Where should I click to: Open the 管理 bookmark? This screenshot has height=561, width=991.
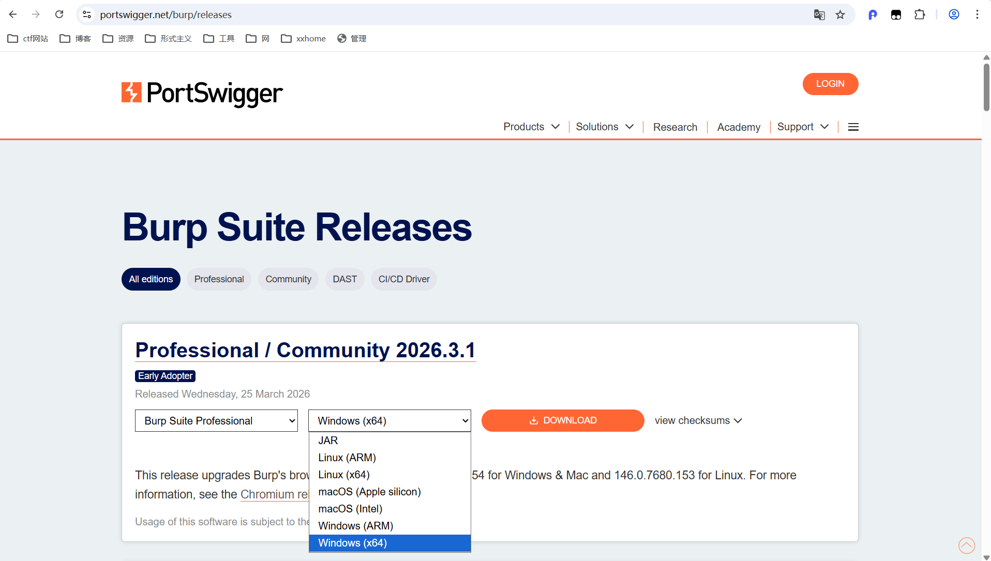tap(352, 39)
